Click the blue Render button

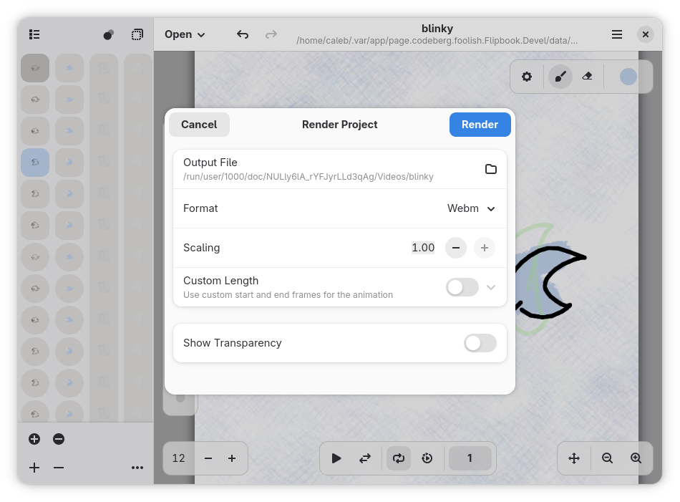(480, 125)
